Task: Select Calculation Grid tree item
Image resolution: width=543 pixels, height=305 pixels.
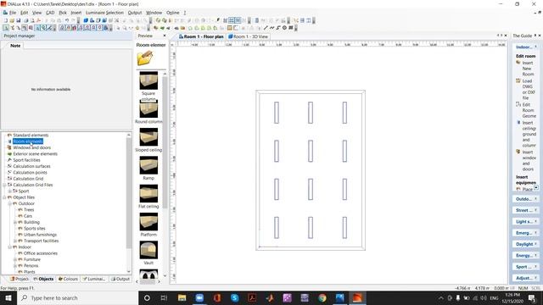Action: [x=28, y=179]
